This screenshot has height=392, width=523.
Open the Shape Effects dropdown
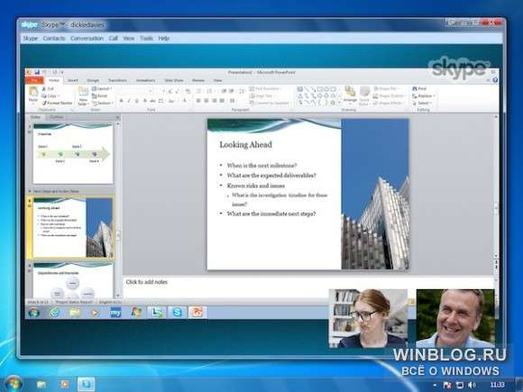click(389, 103)
